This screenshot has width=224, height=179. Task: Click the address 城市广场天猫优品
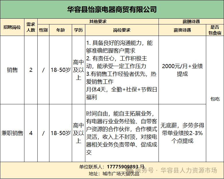(x=121, y=174)
